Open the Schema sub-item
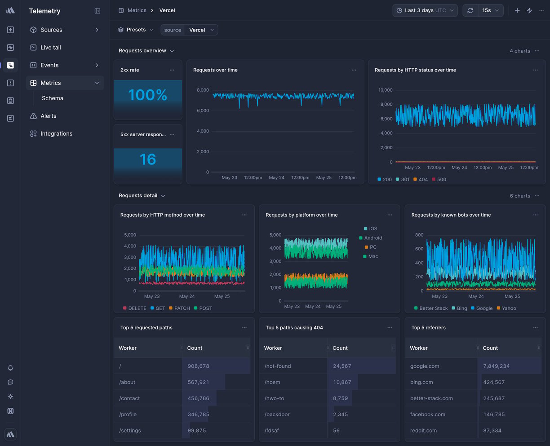The width and height of the screenshot is (550, 446). (53, 98)
